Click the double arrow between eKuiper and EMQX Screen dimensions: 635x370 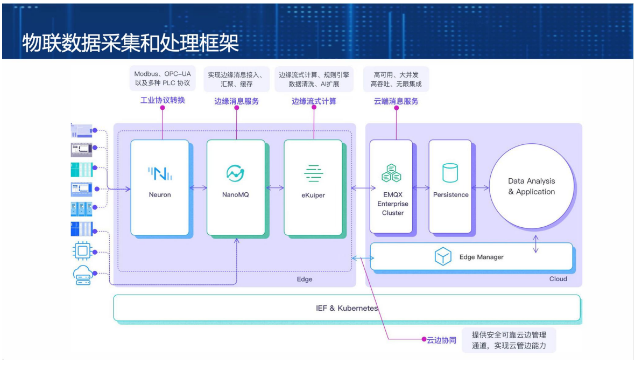363,188
